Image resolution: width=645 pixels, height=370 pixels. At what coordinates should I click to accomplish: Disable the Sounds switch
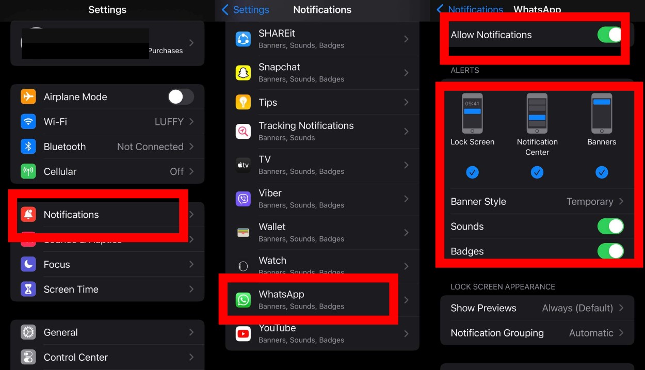[x=610, y=227]
